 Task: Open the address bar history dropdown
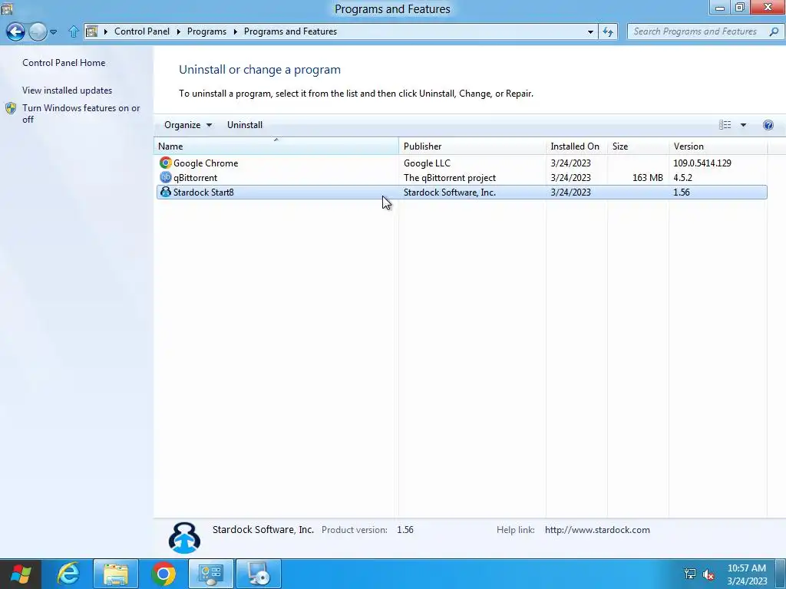(x=590, y=31)
